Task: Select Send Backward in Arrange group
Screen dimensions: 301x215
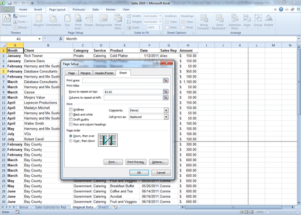Action: 219,22
